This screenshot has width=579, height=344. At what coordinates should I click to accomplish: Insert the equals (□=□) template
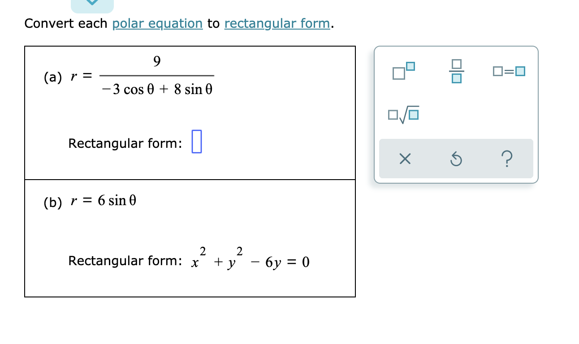point(509,70)
